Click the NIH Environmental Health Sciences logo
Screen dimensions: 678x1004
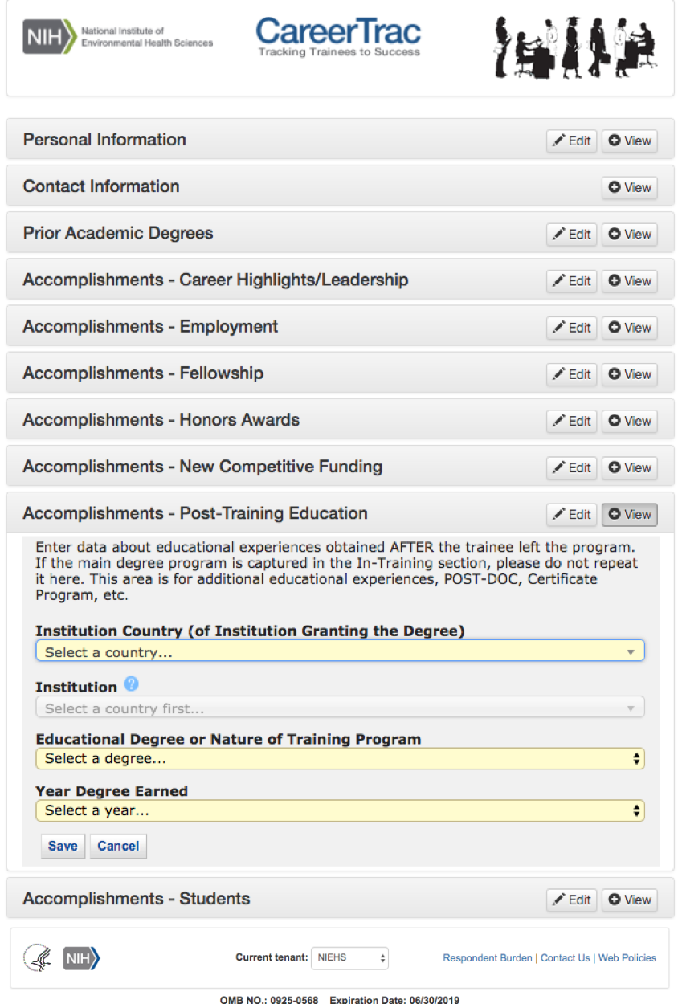(118, 38)
